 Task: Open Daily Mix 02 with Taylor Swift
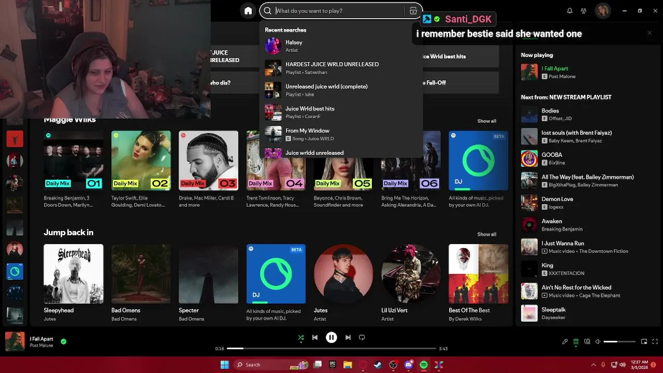coord(141,169)
